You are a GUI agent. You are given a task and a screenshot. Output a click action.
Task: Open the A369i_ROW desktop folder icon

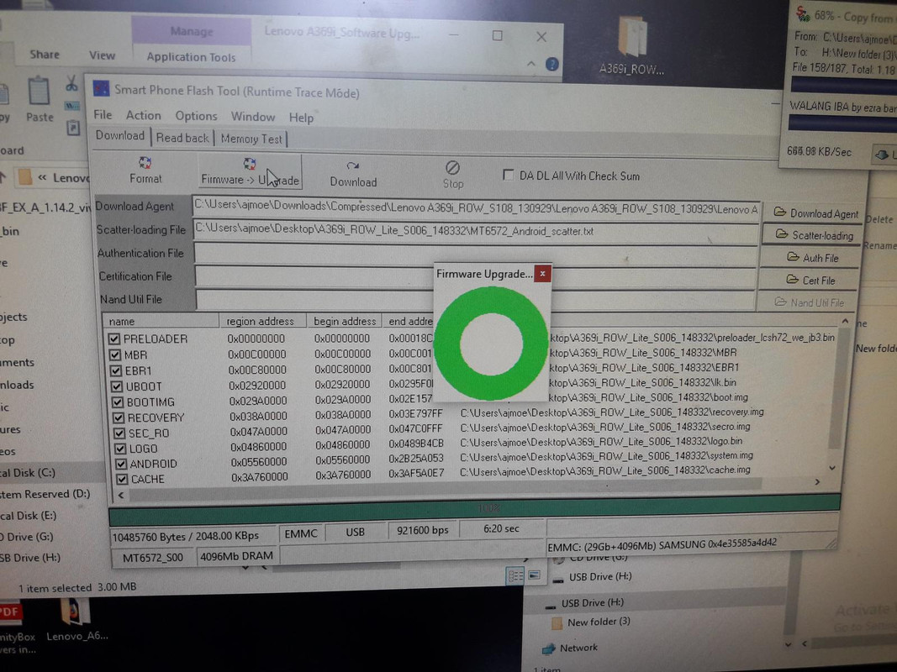[631, 37]
